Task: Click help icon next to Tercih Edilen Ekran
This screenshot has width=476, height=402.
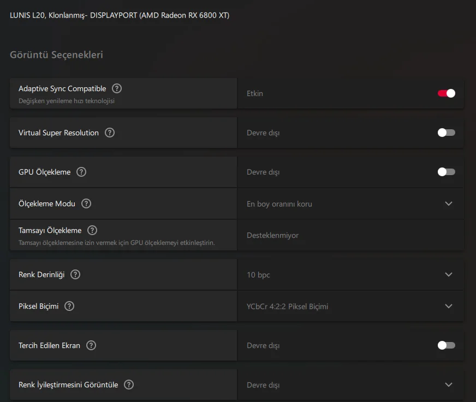Action: point(91,345)
